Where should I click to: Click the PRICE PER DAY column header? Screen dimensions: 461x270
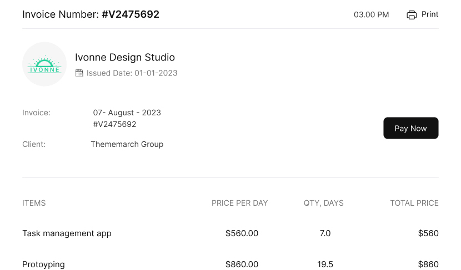tap(239, 203)
